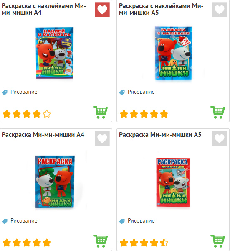Viewport: 230px width, 251px height.
Task: Open the Раскраска Ми-ми-мишки A5 title link
Action: (160, 135)
